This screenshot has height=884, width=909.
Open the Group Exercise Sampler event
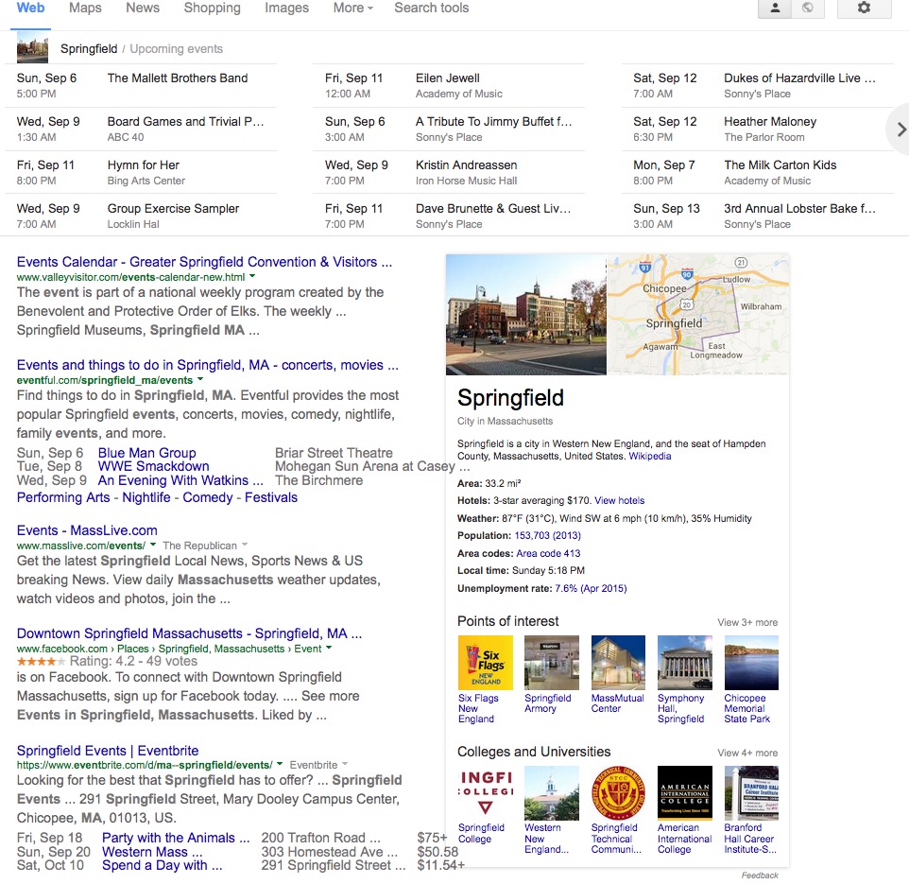click(173, 209)
